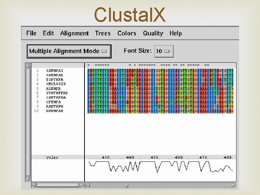Select sequence name CEU14683
The image size is (260, 195).
pyautogui.click(x=56, y=84)
